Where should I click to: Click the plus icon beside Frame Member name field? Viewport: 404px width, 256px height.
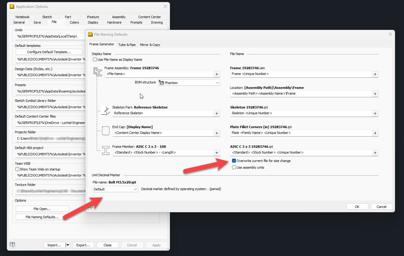coord(217,152)
